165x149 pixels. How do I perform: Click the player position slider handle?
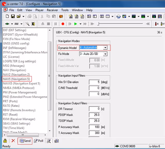tap(98, 24)
